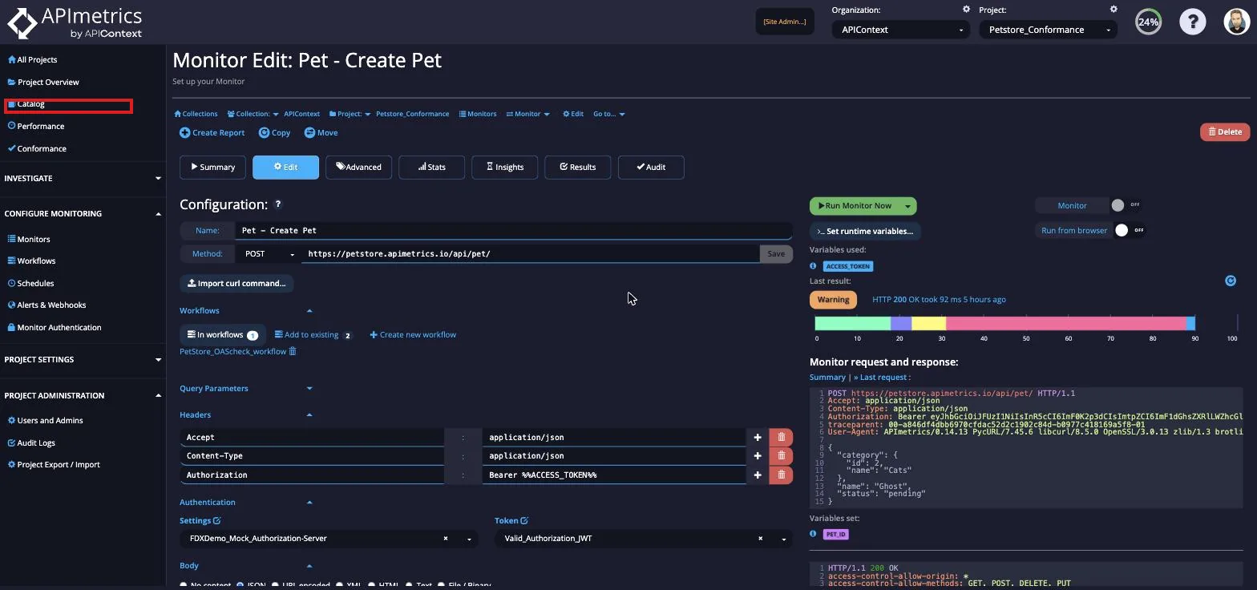
Task: Click Create new workflow link
Action: [413, 334]
